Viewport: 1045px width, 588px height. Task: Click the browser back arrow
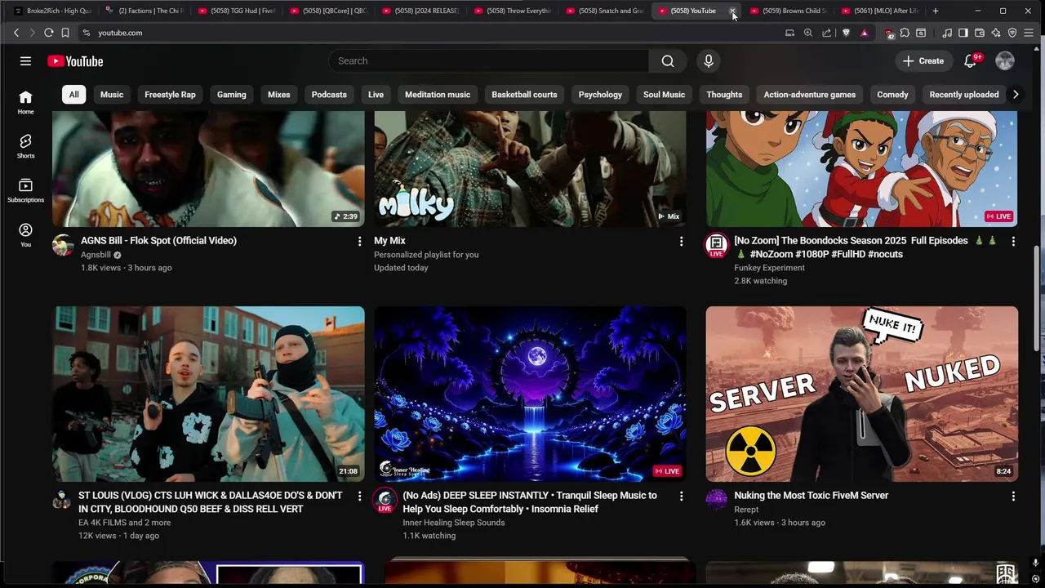(x=16, y=33)
